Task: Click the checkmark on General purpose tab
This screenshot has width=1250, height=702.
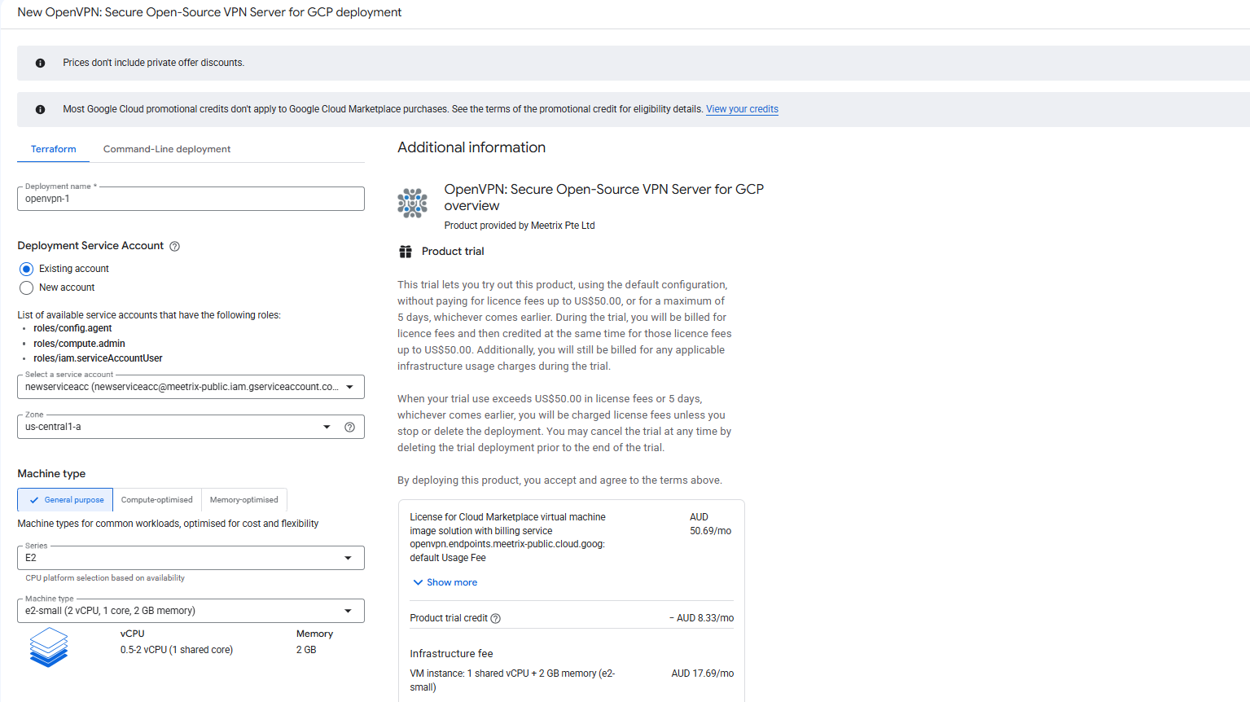Action: click(x=34, y=500)
